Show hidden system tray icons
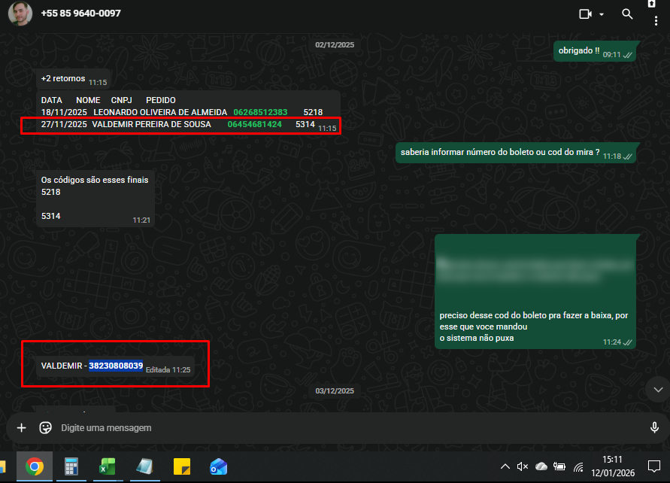Image resolution: width=670 pixels, height=483 pixels. [505, 467]
